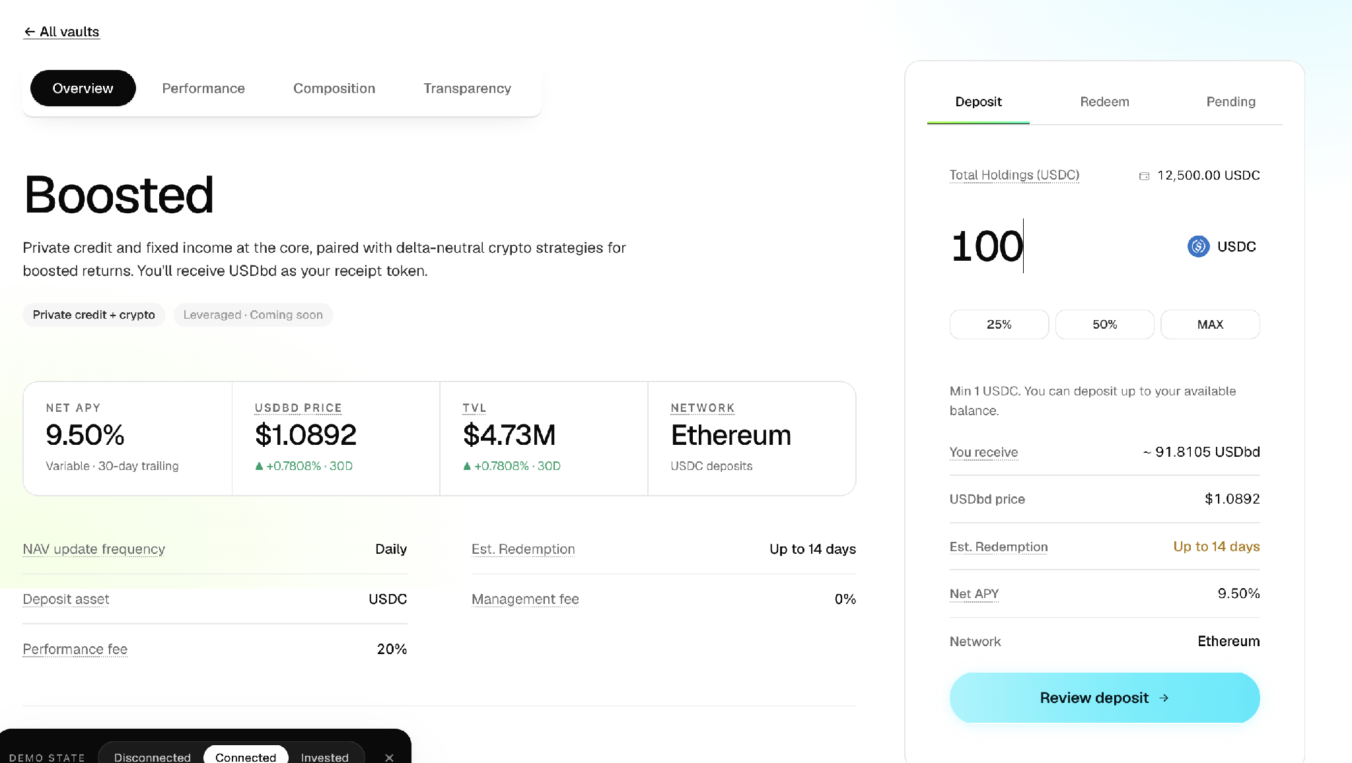Click the wallet icon beside 12,500.00 USDC
This screenshot has width=1352, height=763.
1144,176
